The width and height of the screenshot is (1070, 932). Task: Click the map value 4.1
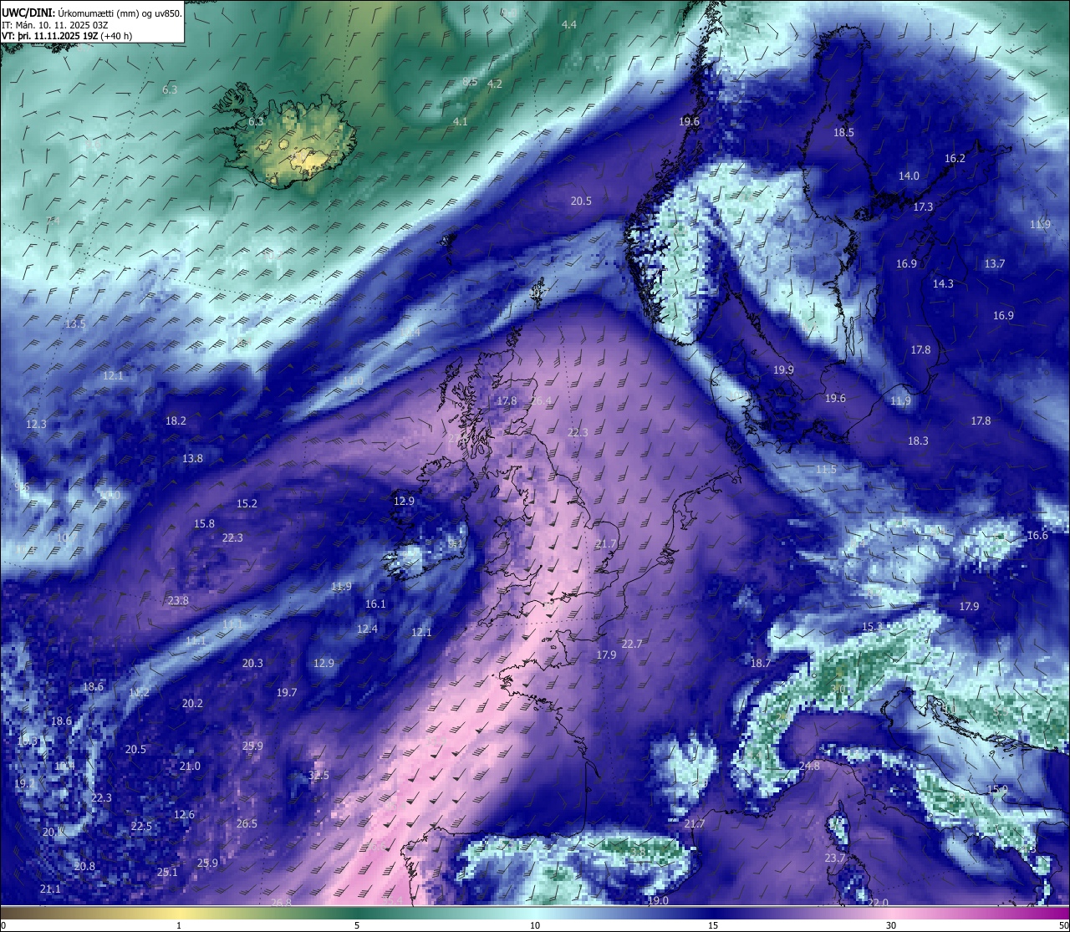coord(461,122)
